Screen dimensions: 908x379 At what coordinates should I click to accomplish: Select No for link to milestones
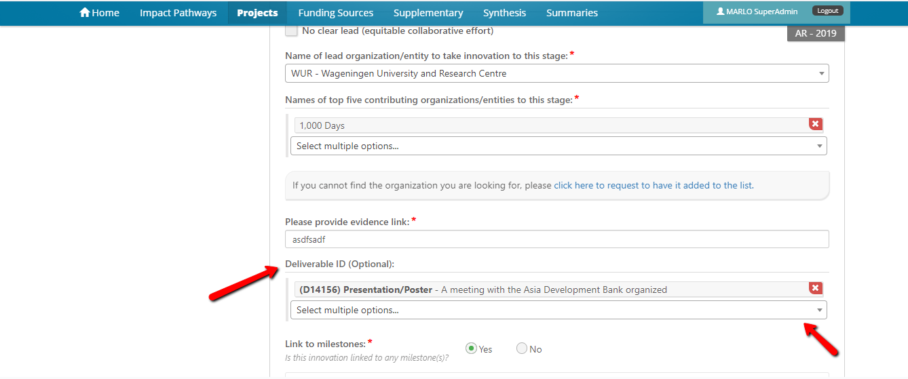[521, 348]
